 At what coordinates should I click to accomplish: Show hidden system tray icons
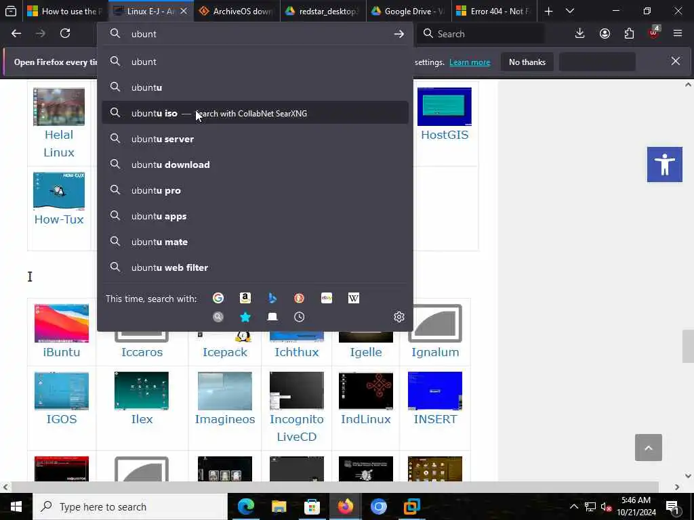pyautogui.click(x=573, y=506)
